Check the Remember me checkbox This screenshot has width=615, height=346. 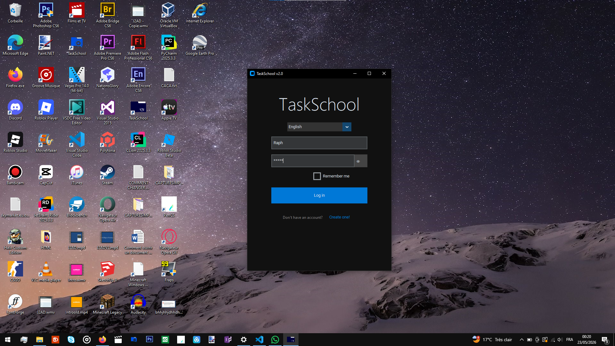pyautogui.click(x=317, y=176)
